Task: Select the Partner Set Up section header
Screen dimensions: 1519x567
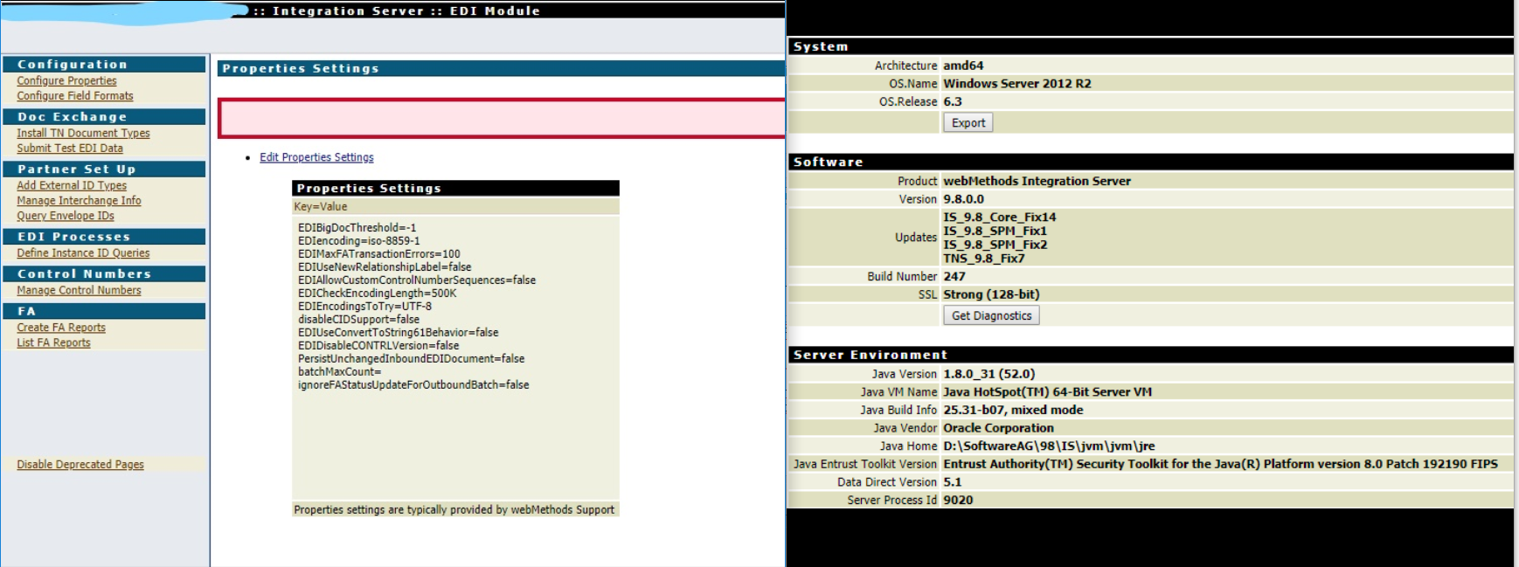Action: [104, 169]
